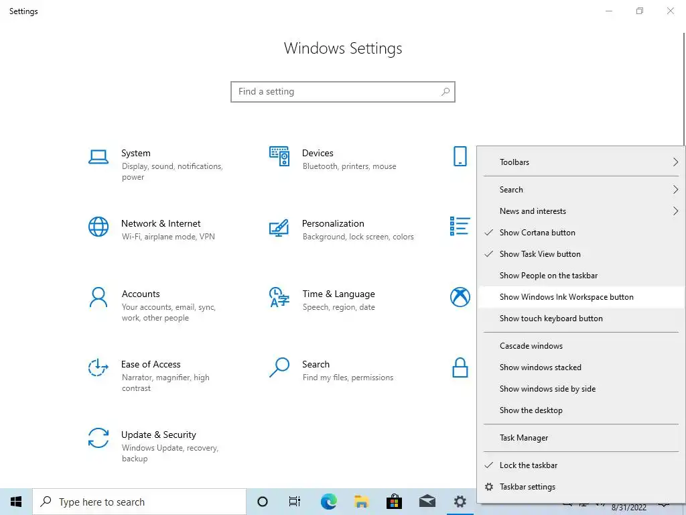Viewport: 686px width, 515px height.
Task: Click the Settings window vertical scrollbar
Action: (x=684, y=89)
